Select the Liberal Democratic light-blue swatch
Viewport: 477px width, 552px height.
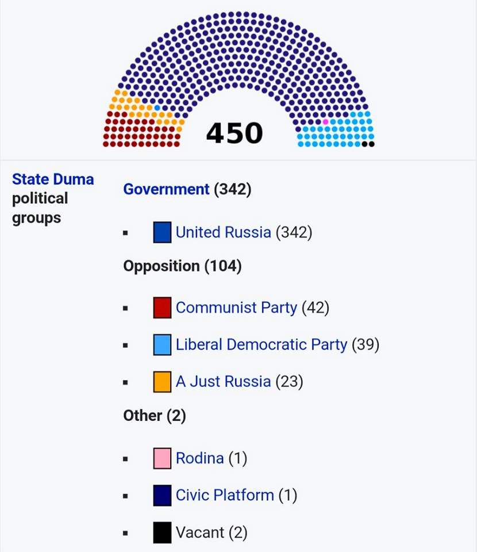click(x=162, y=344)
